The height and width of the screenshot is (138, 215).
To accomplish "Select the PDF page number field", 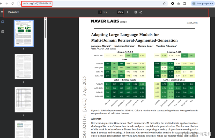I will 100,12.
